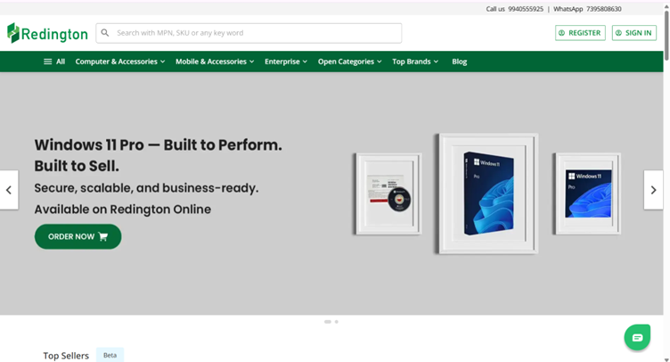Viewport: 670px width, 362px height.
Task: Click the Top Sellers heading
Action: [x=66, y=356]
